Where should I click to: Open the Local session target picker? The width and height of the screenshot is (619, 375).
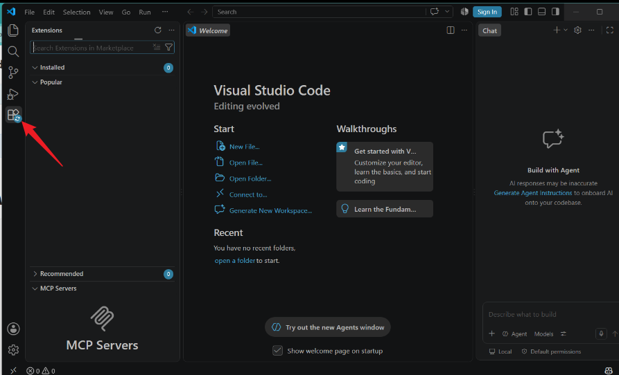click(500, 351)
